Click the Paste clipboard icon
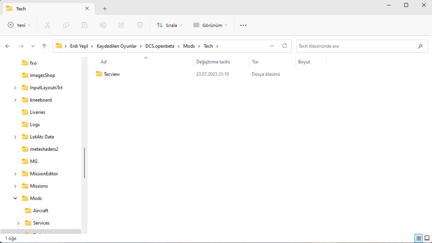This screenshot has height=243, width=432. coord(84,25)
